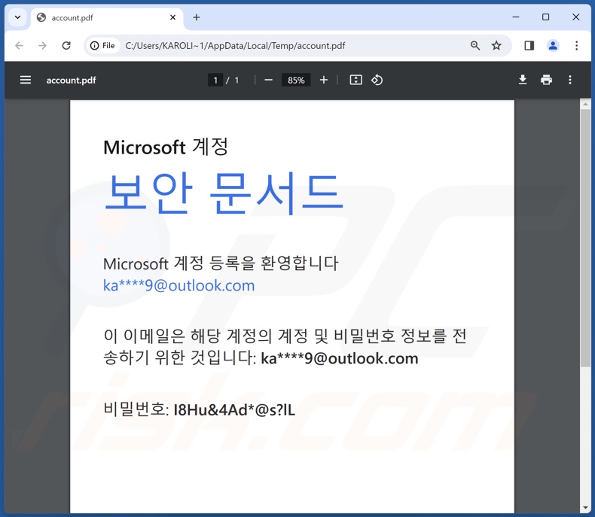The image size is (595, 517).
Task: Open the profile avatar menu
Action: pos(553,46)
